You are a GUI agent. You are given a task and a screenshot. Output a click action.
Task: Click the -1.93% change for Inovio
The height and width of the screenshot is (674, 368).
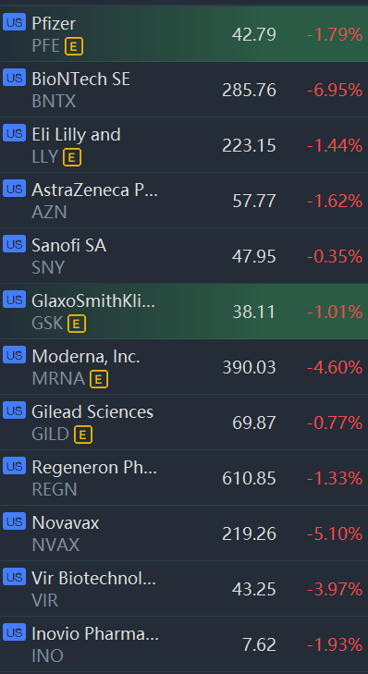tap(335, 644)
